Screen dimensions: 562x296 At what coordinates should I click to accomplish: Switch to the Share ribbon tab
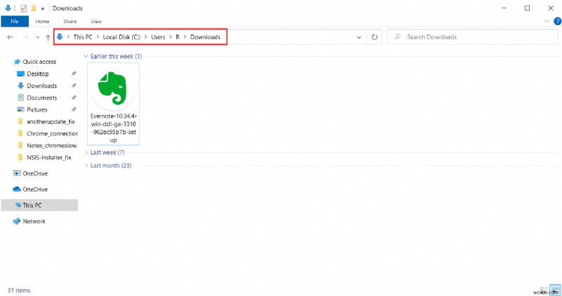coord(70,22)
